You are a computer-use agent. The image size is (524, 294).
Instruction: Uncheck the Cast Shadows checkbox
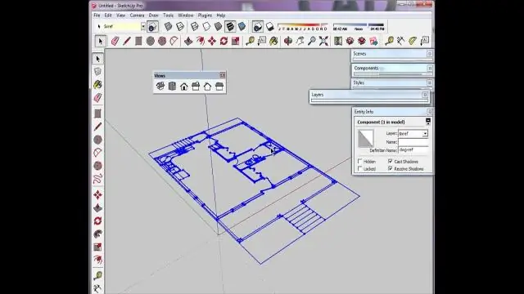click(390, 162)
